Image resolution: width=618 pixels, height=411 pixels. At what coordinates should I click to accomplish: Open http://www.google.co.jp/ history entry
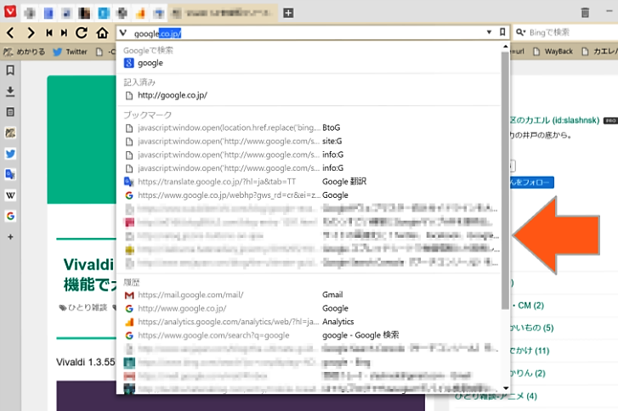click(309, 308)
